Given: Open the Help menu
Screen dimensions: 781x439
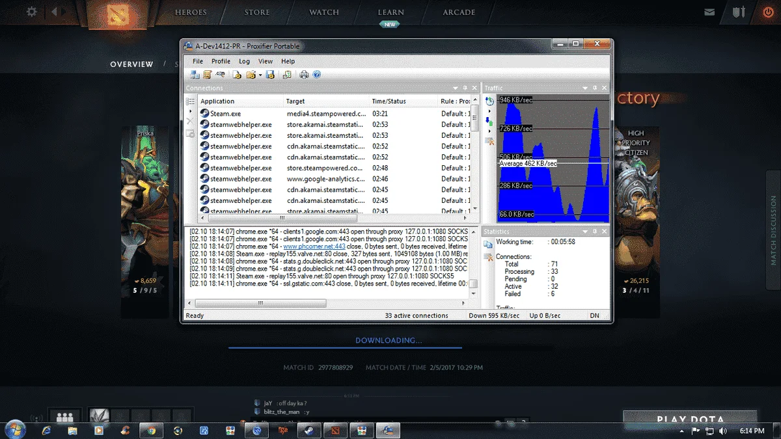Looking at the screenshot, I should 288,61.
